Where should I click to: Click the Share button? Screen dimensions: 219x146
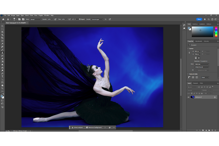199,19
